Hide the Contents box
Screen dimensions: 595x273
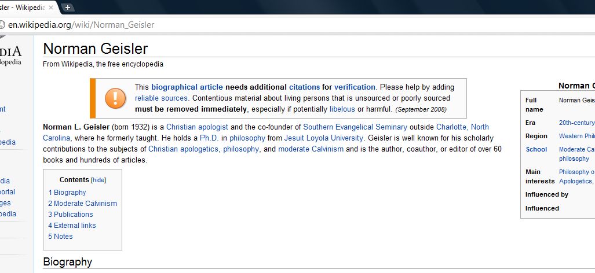pyautogui.click(x=98, y=180)
